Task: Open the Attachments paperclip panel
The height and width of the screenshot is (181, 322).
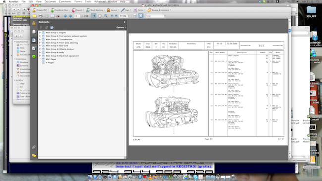Action: pyautogui.click(x=34, y=147)
